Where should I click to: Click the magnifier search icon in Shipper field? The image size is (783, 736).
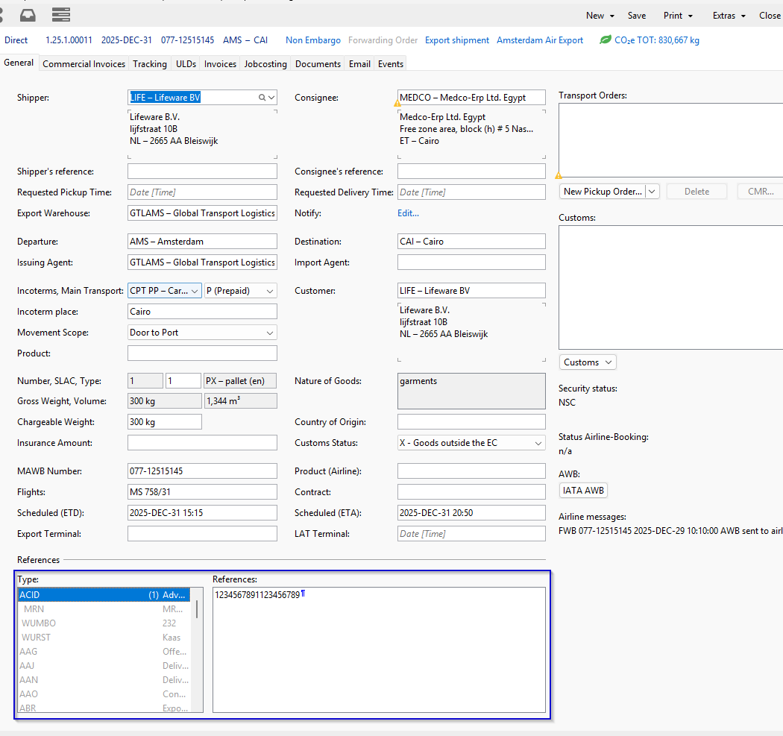(262, 98)
